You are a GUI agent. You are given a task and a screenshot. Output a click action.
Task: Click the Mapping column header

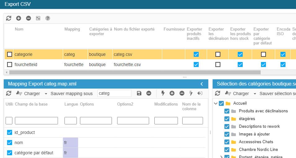[x=72, y=29]
